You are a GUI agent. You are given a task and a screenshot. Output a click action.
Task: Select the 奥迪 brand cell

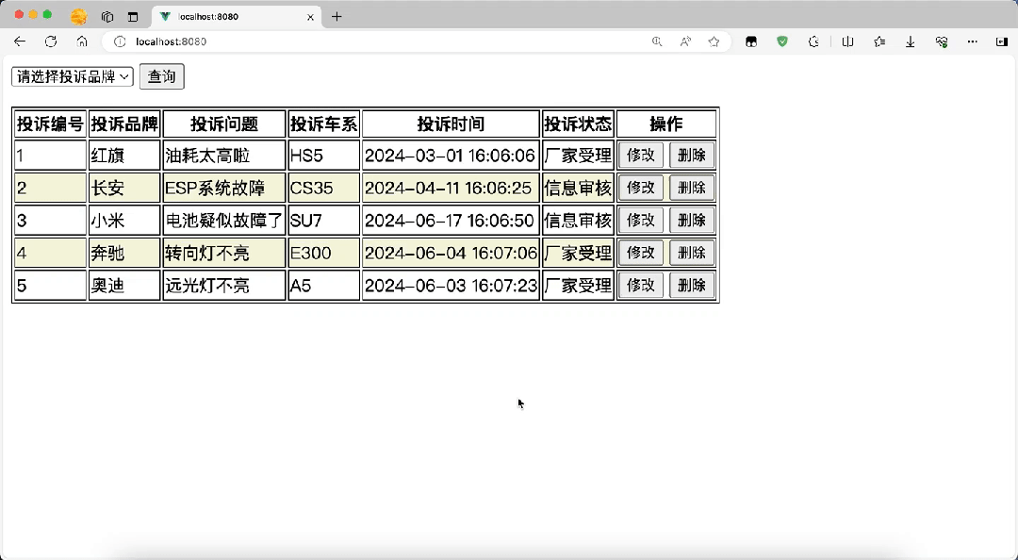click(x=124, y=286)
